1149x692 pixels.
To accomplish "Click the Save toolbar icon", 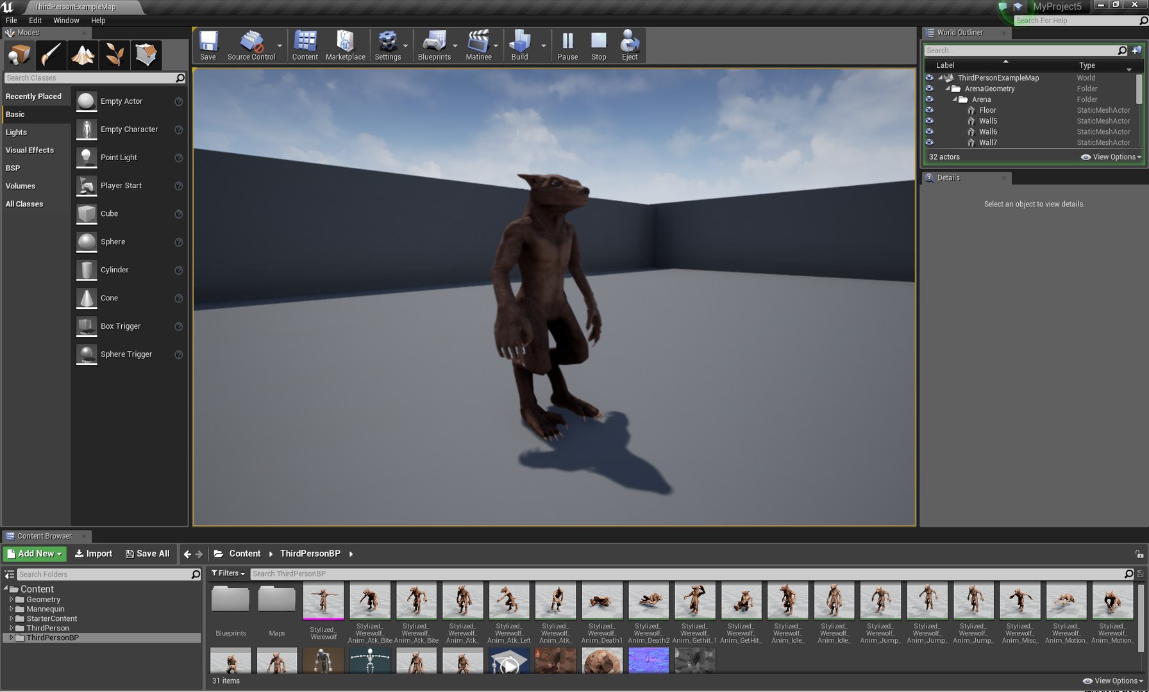I will point(208,45).
